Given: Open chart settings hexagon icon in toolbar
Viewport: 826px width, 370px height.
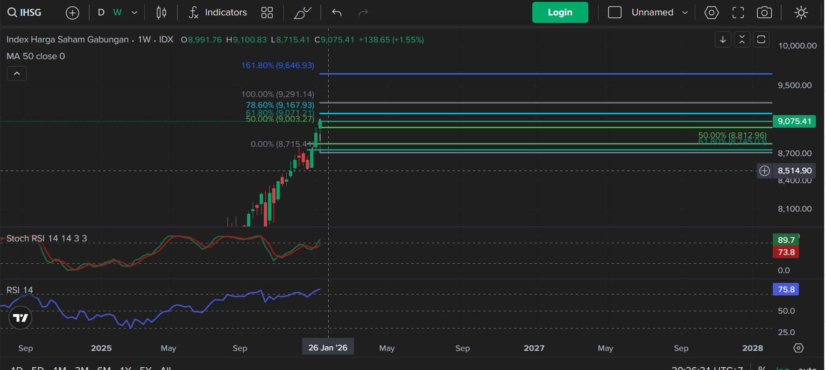Looking at the screenshot, I should click(711, 13).
